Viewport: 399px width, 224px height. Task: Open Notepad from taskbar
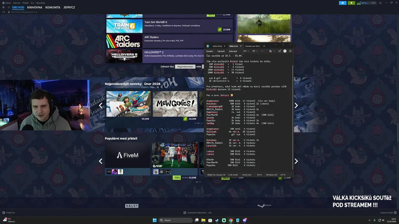click(x=238, y=220)
